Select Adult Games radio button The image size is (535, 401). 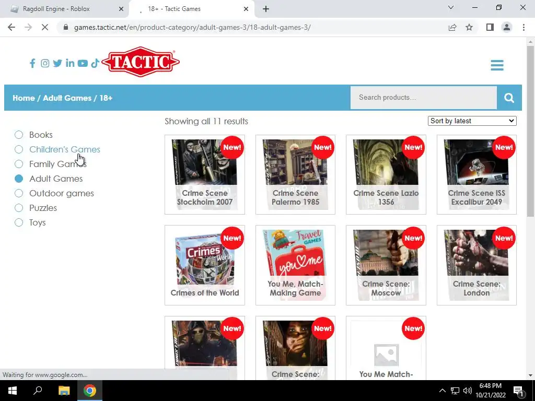tap(19, 179)
